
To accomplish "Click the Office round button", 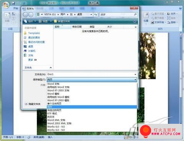I will coord(6,5).
